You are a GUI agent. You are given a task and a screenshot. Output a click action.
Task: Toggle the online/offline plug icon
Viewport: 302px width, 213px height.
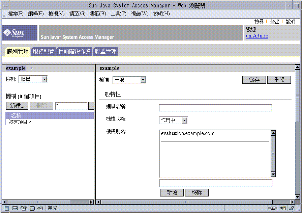[x=273, y=208]
